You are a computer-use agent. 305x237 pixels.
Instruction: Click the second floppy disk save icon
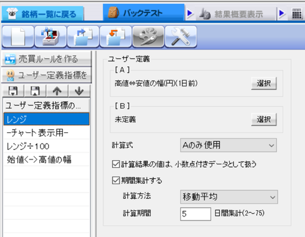(35, 91)
